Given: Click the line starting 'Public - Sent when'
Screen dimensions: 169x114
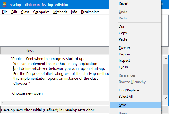Looking at the screenshot, I should tap(48, 59).
